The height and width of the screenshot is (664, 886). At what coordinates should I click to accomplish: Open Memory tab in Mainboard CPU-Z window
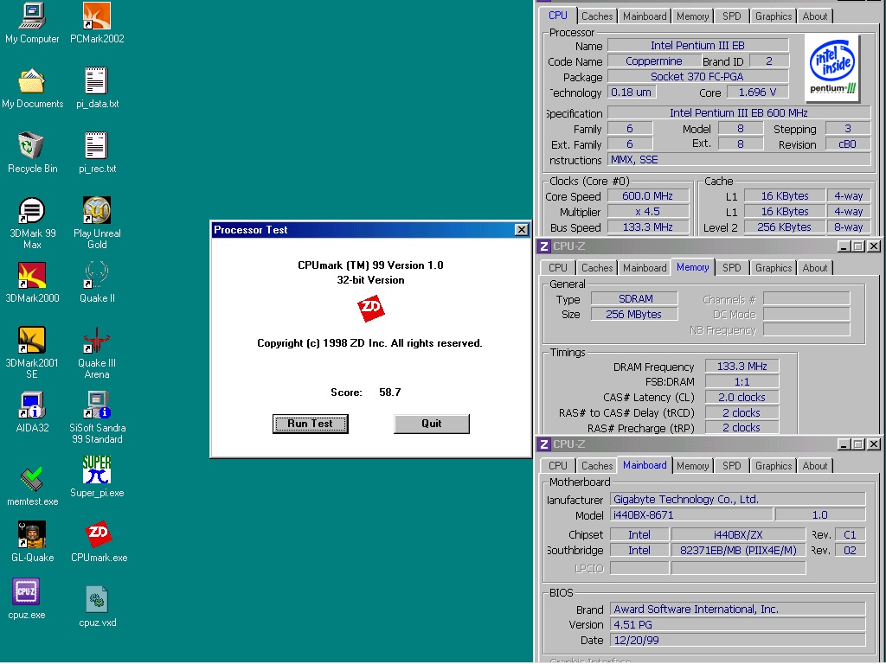coord(693,466)
